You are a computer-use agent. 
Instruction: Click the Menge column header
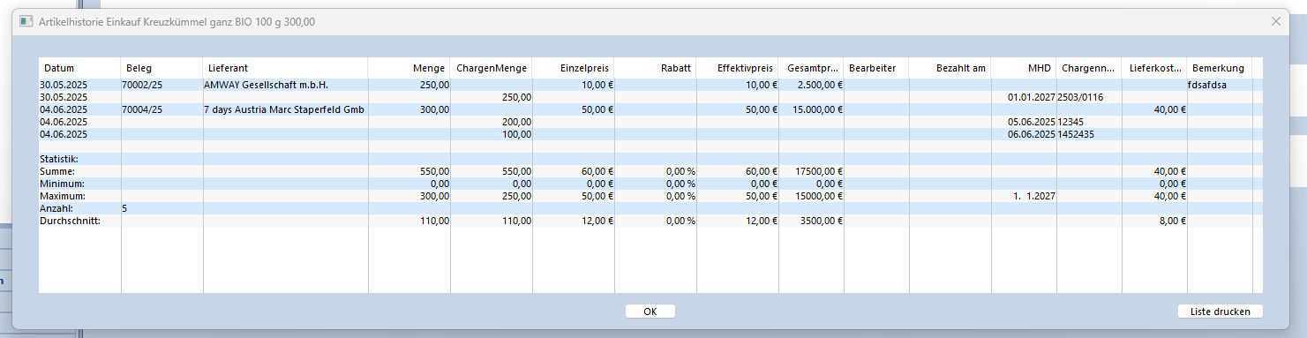click(409, 68)
